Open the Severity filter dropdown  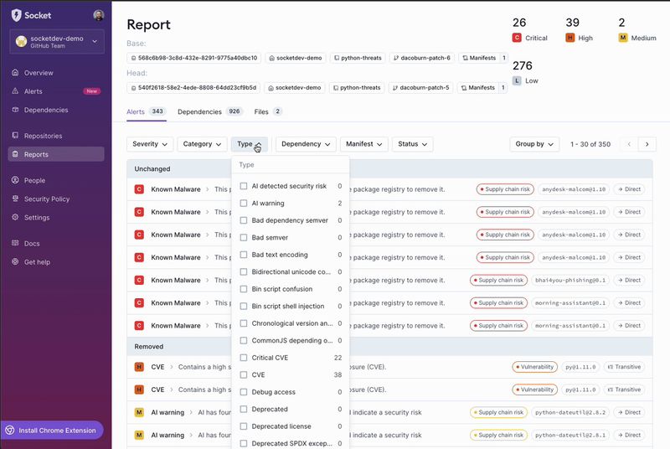point(150,144)
